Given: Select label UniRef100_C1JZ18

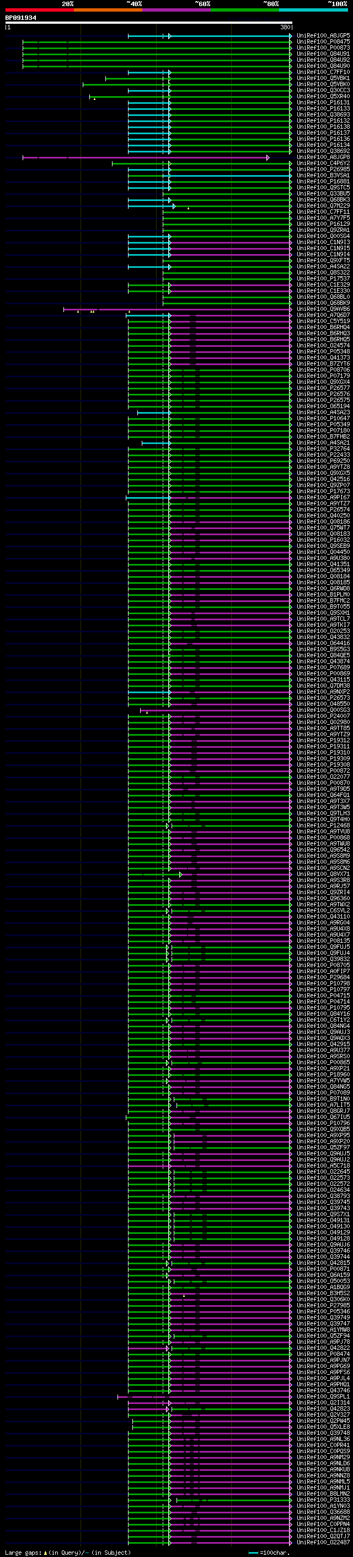Looking at the screenshot, I should point(323,1530).
